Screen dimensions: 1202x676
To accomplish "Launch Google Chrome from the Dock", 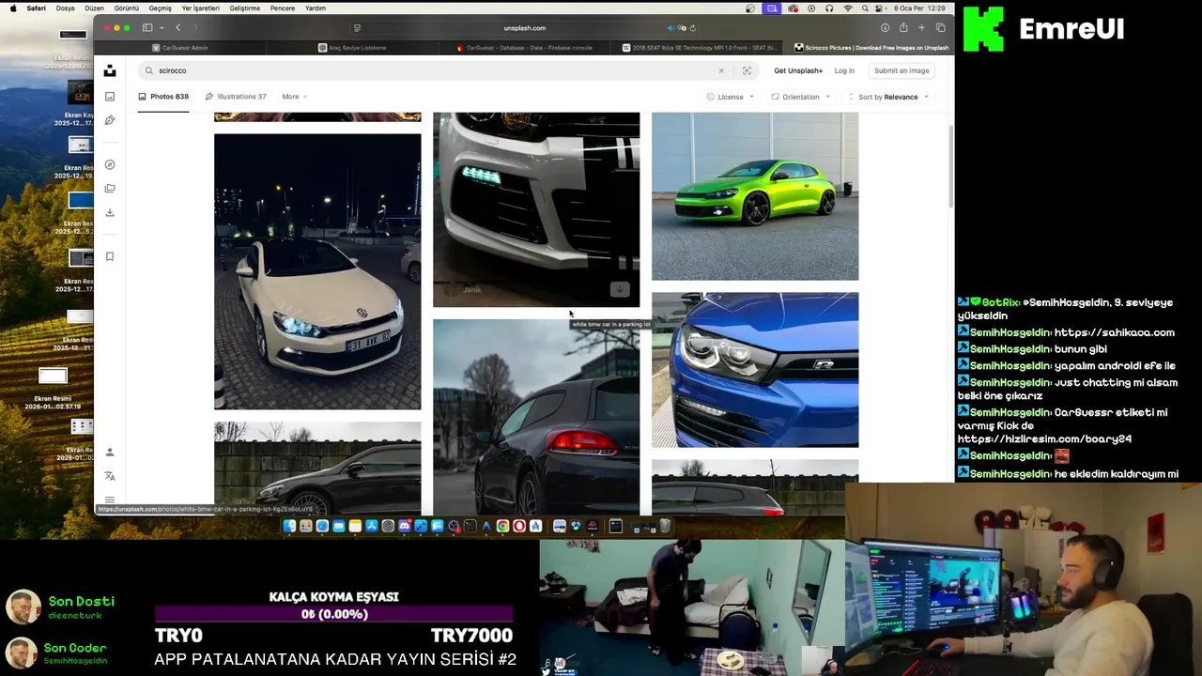I will point(502,526).
